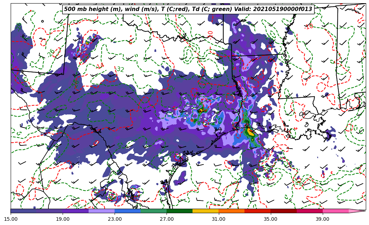Click the green -32 contour label

(x=120, y=69)
